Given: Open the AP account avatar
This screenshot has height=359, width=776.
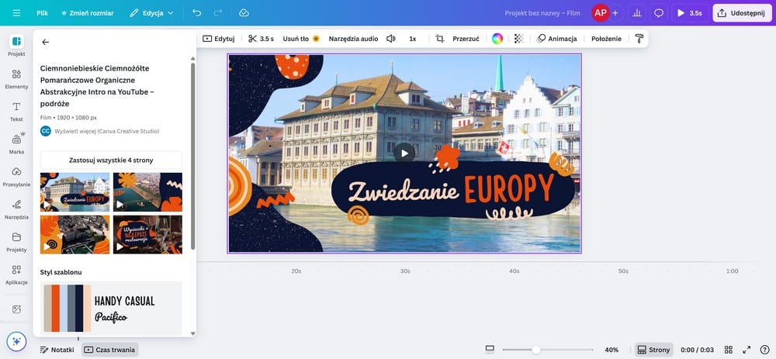Looking at the screenshot, I should (x=601, y=13).
